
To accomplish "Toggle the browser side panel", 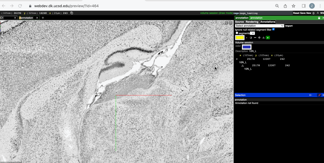I will pos(304,6).
